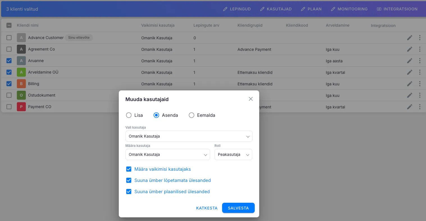This screenshot has width=426, height=221.
Task: Tick the checkbox for Agreement Co row
Action: tap(9, 49)
